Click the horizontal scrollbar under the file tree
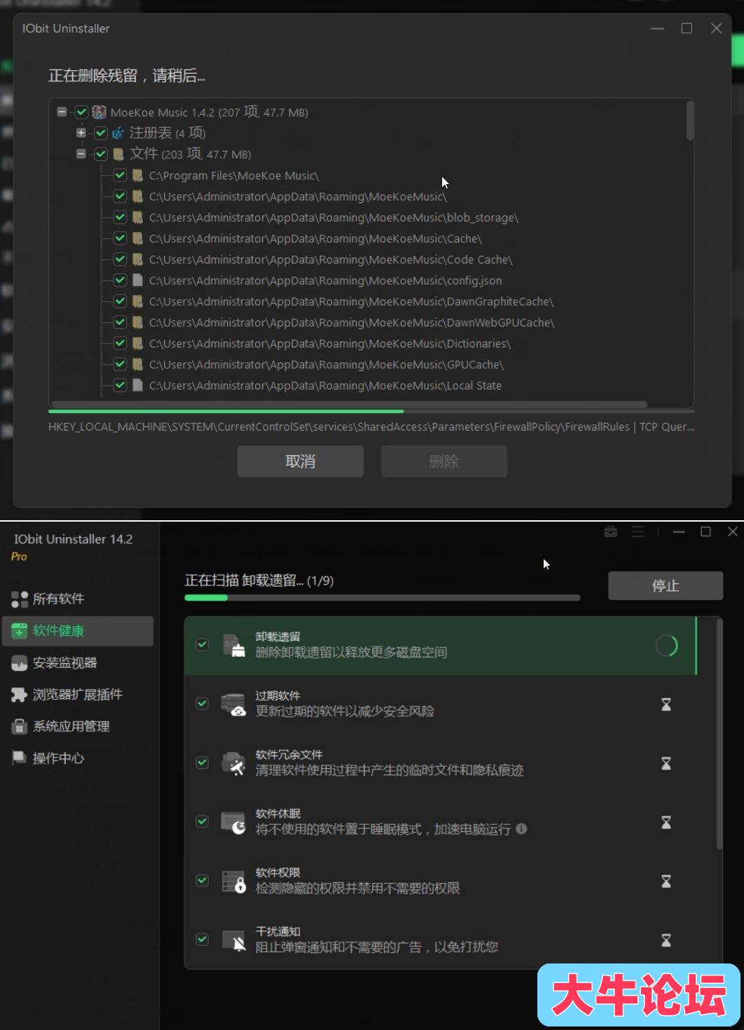The width and height of the screenshot is (744, 1030). (349, 404)
